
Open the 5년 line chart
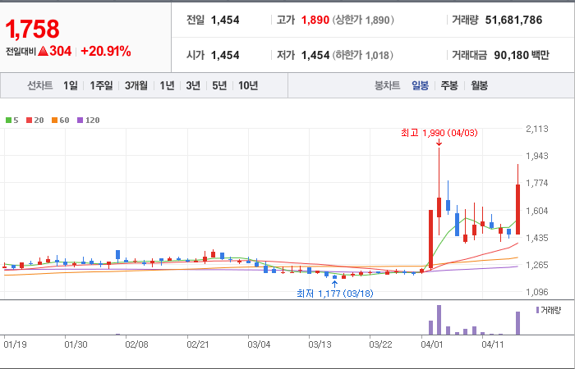[x=219, y=85]
